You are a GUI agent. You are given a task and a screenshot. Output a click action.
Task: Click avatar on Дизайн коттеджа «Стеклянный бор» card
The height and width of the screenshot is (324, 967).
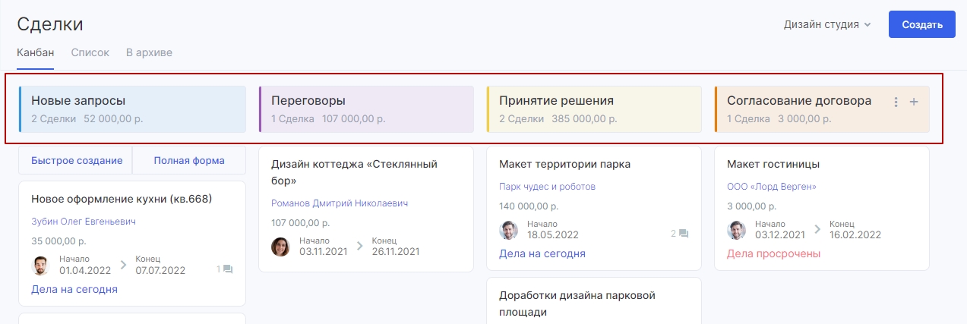281,247
